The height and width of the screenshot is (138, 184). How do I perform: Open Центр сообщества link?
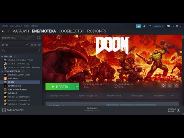[88, 96]
